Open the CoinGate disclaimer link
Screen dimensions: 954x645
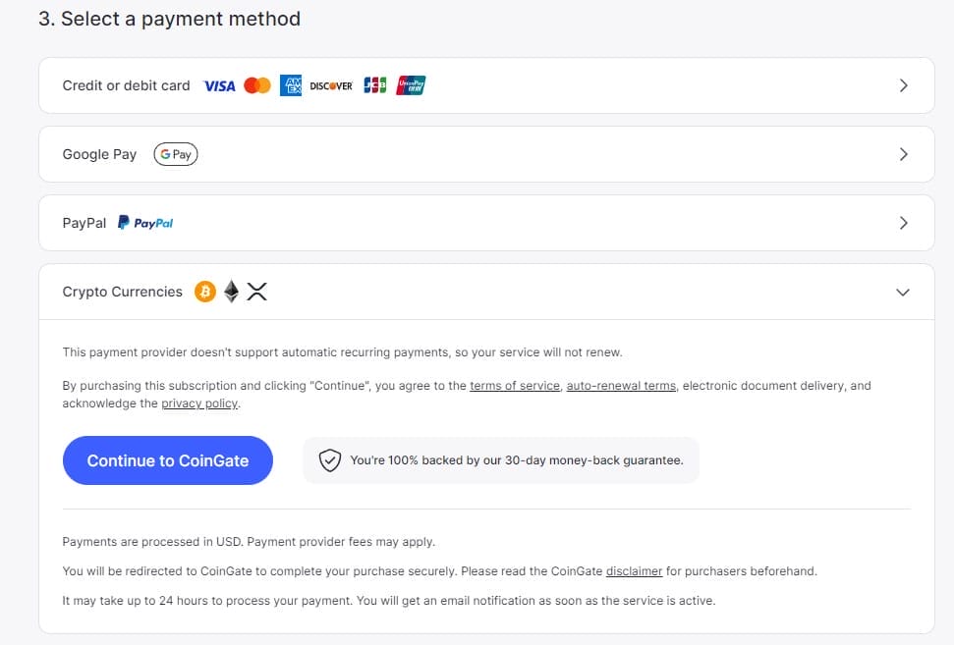pyautogui.click(x=634, y=570)
